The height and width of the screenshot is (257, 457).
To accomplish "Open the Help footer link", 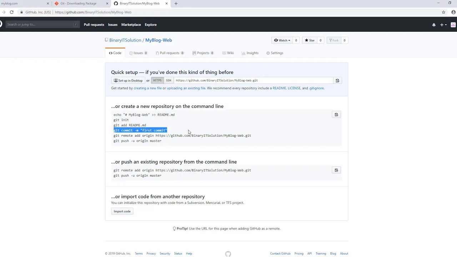I will click(x=189, y=254).
